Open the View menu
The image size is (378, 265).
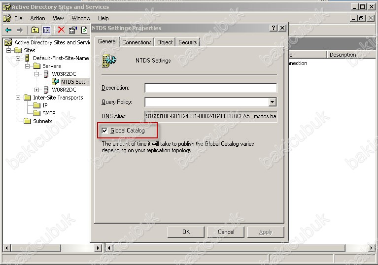[x=58, y=18]
